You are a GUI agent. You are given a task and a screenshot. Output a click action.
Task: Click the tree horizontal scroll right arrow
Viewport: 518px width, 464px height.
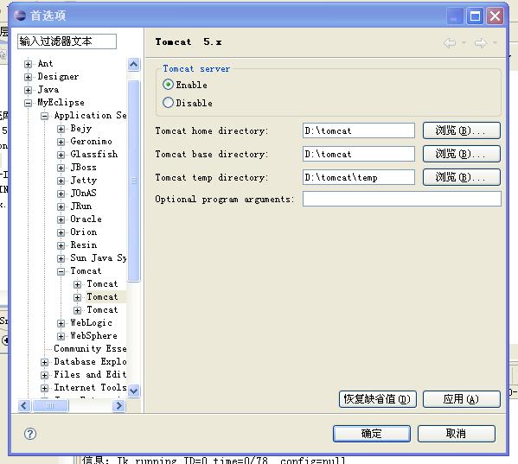tap(119, 405)
